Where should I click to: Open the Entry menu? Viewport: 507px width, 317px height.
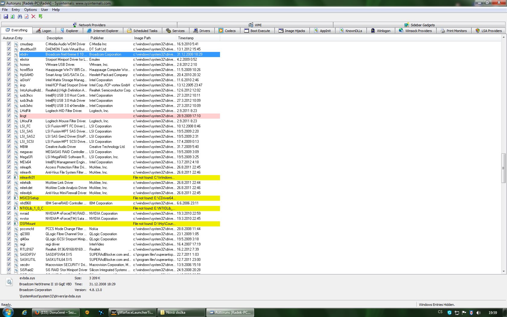click(16, 10)
